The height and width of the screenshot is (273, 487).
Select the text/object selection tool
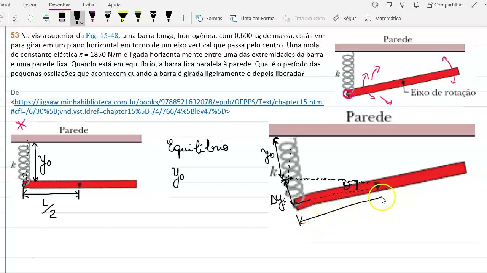[16, 18]
